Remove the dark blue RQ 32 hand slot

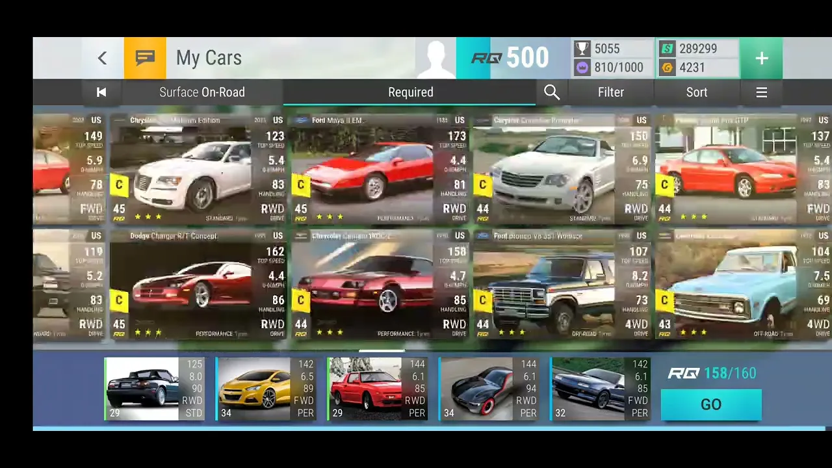coord(600,388)
